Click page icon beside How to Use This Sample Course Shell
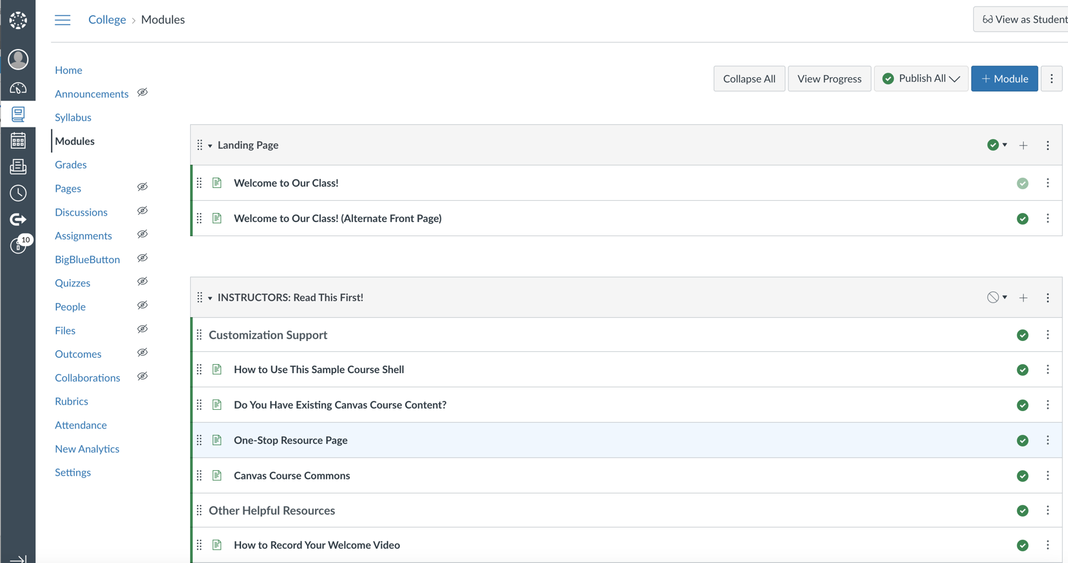1068x563 pixels. (x=217, y=369)
